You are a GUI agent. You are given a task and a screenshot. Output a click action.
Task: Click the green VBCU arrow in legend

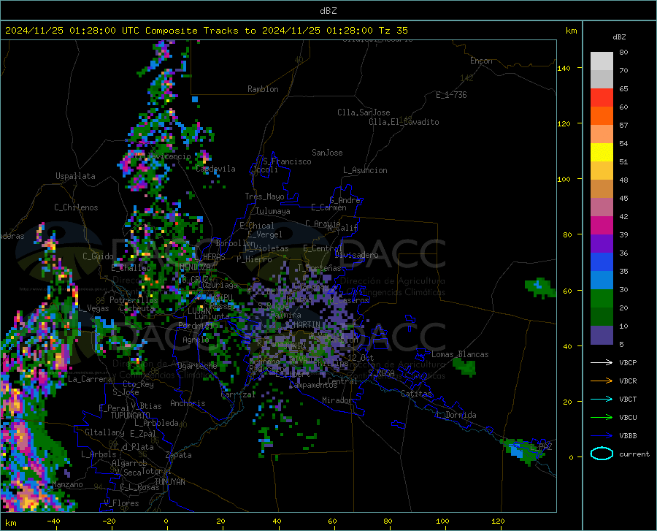click(602, 418)
